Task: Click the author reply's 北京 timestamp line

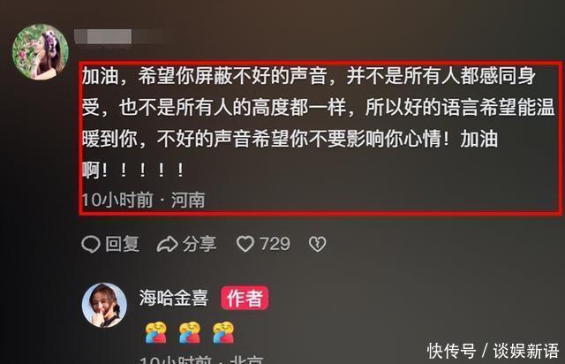Action: point(202,360)
